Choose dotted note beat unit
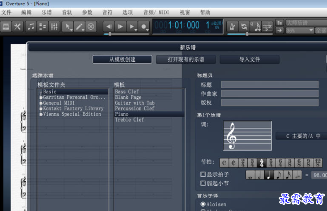The height and width of the screenshot is (211, 327). pyautogui.click(x=297, y=175)
